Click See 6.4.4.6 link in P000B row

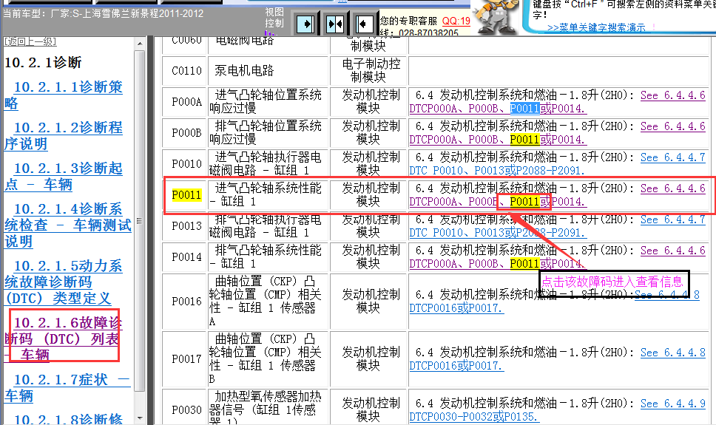(672, 126)
